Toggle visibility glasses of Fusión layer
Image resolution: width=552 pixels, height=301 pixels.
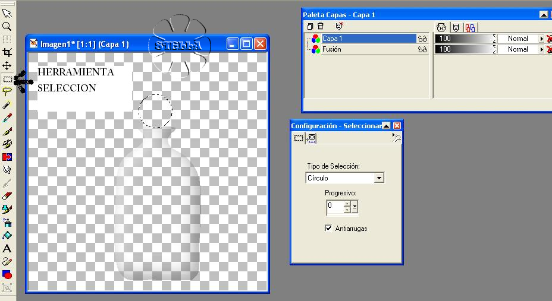422,49
